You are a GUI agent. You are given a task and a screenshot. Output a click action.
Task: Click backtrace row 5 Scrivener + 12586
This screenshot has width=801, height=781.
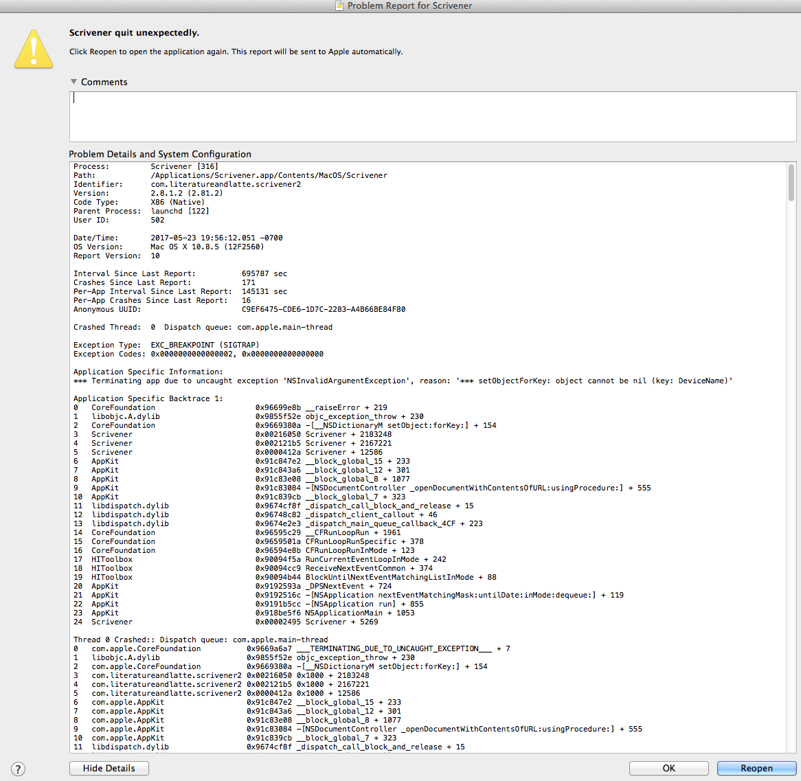[228, 453]
